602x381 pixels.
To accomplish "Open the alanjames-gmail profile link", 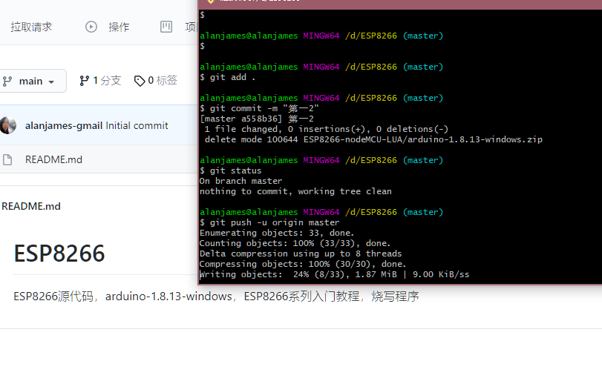I will 64,126.
